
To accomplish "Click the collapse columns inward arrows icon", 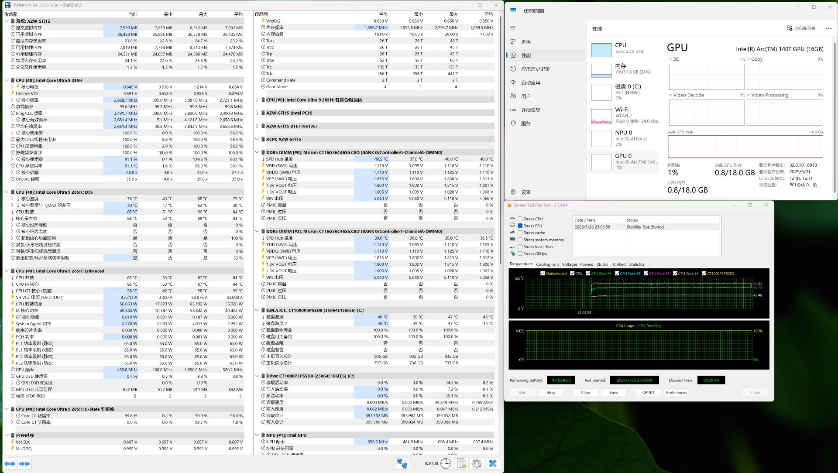I will [x=24, y=463].
